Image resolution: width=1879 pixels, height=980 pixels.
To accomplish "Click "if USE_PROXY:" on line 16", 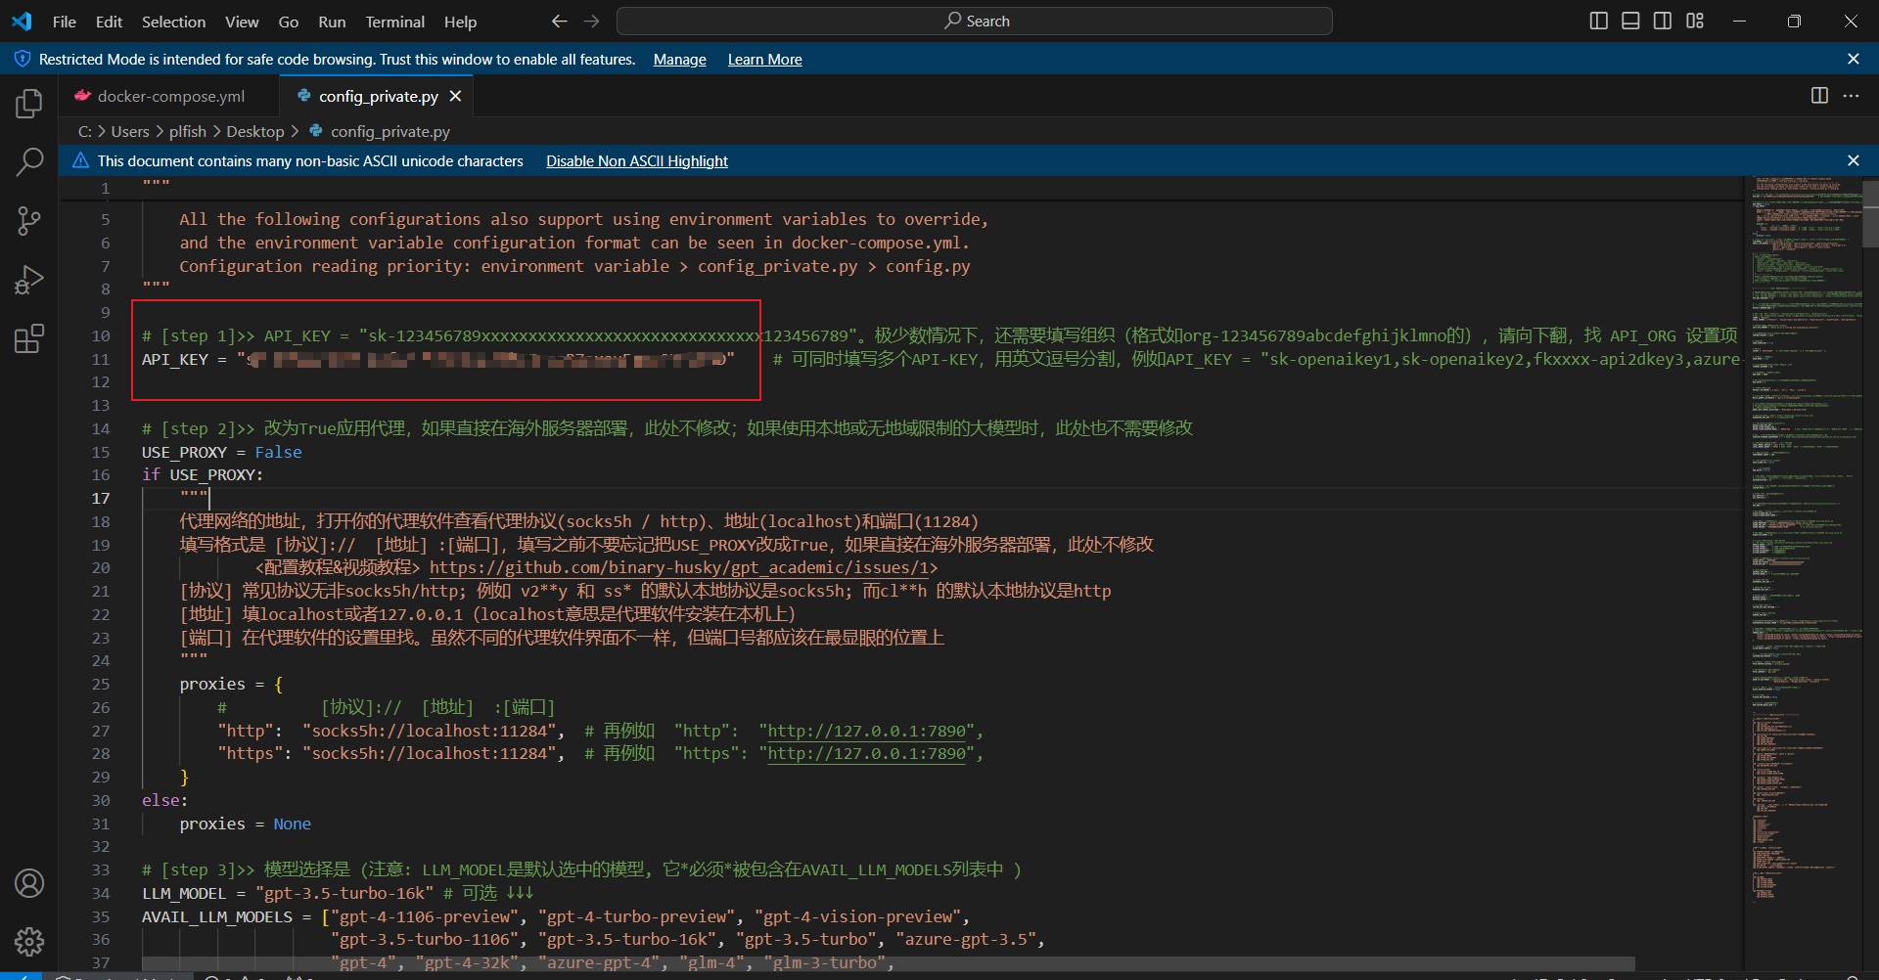I will point(203,474).
